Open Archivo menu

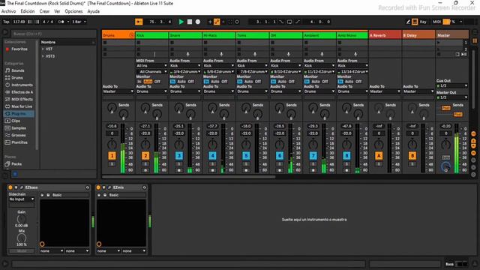click(x=8, y=11)
